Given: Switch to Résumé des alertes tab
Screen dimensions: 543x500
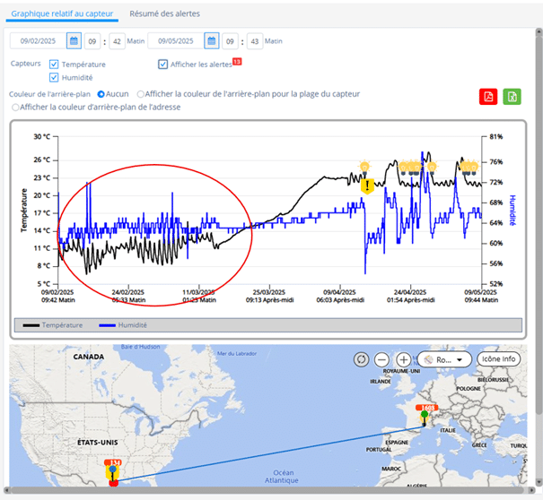Looking at the screenshot, I should 164,14.
